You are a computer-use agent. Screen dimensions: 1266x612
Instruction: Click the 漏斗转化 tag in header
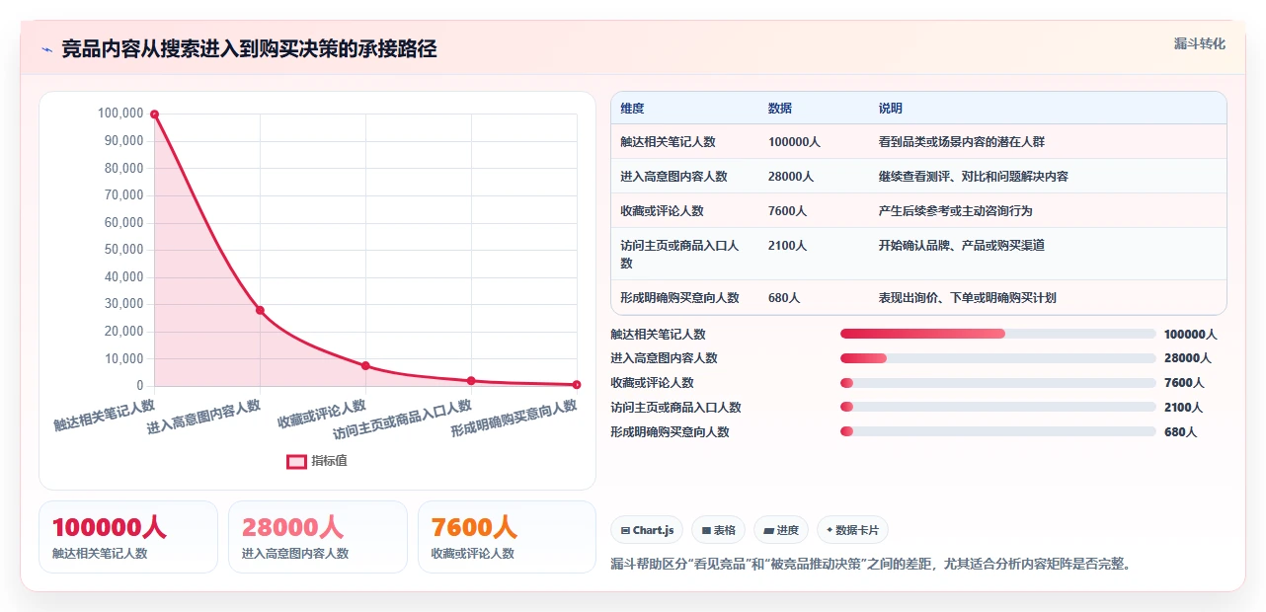[1199, 43]
